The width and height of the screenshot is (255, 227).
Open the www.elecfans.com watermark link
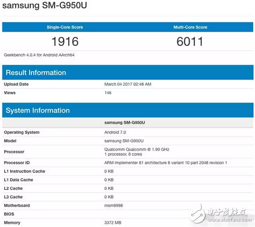pyautogui.click(x=229, y=220)
